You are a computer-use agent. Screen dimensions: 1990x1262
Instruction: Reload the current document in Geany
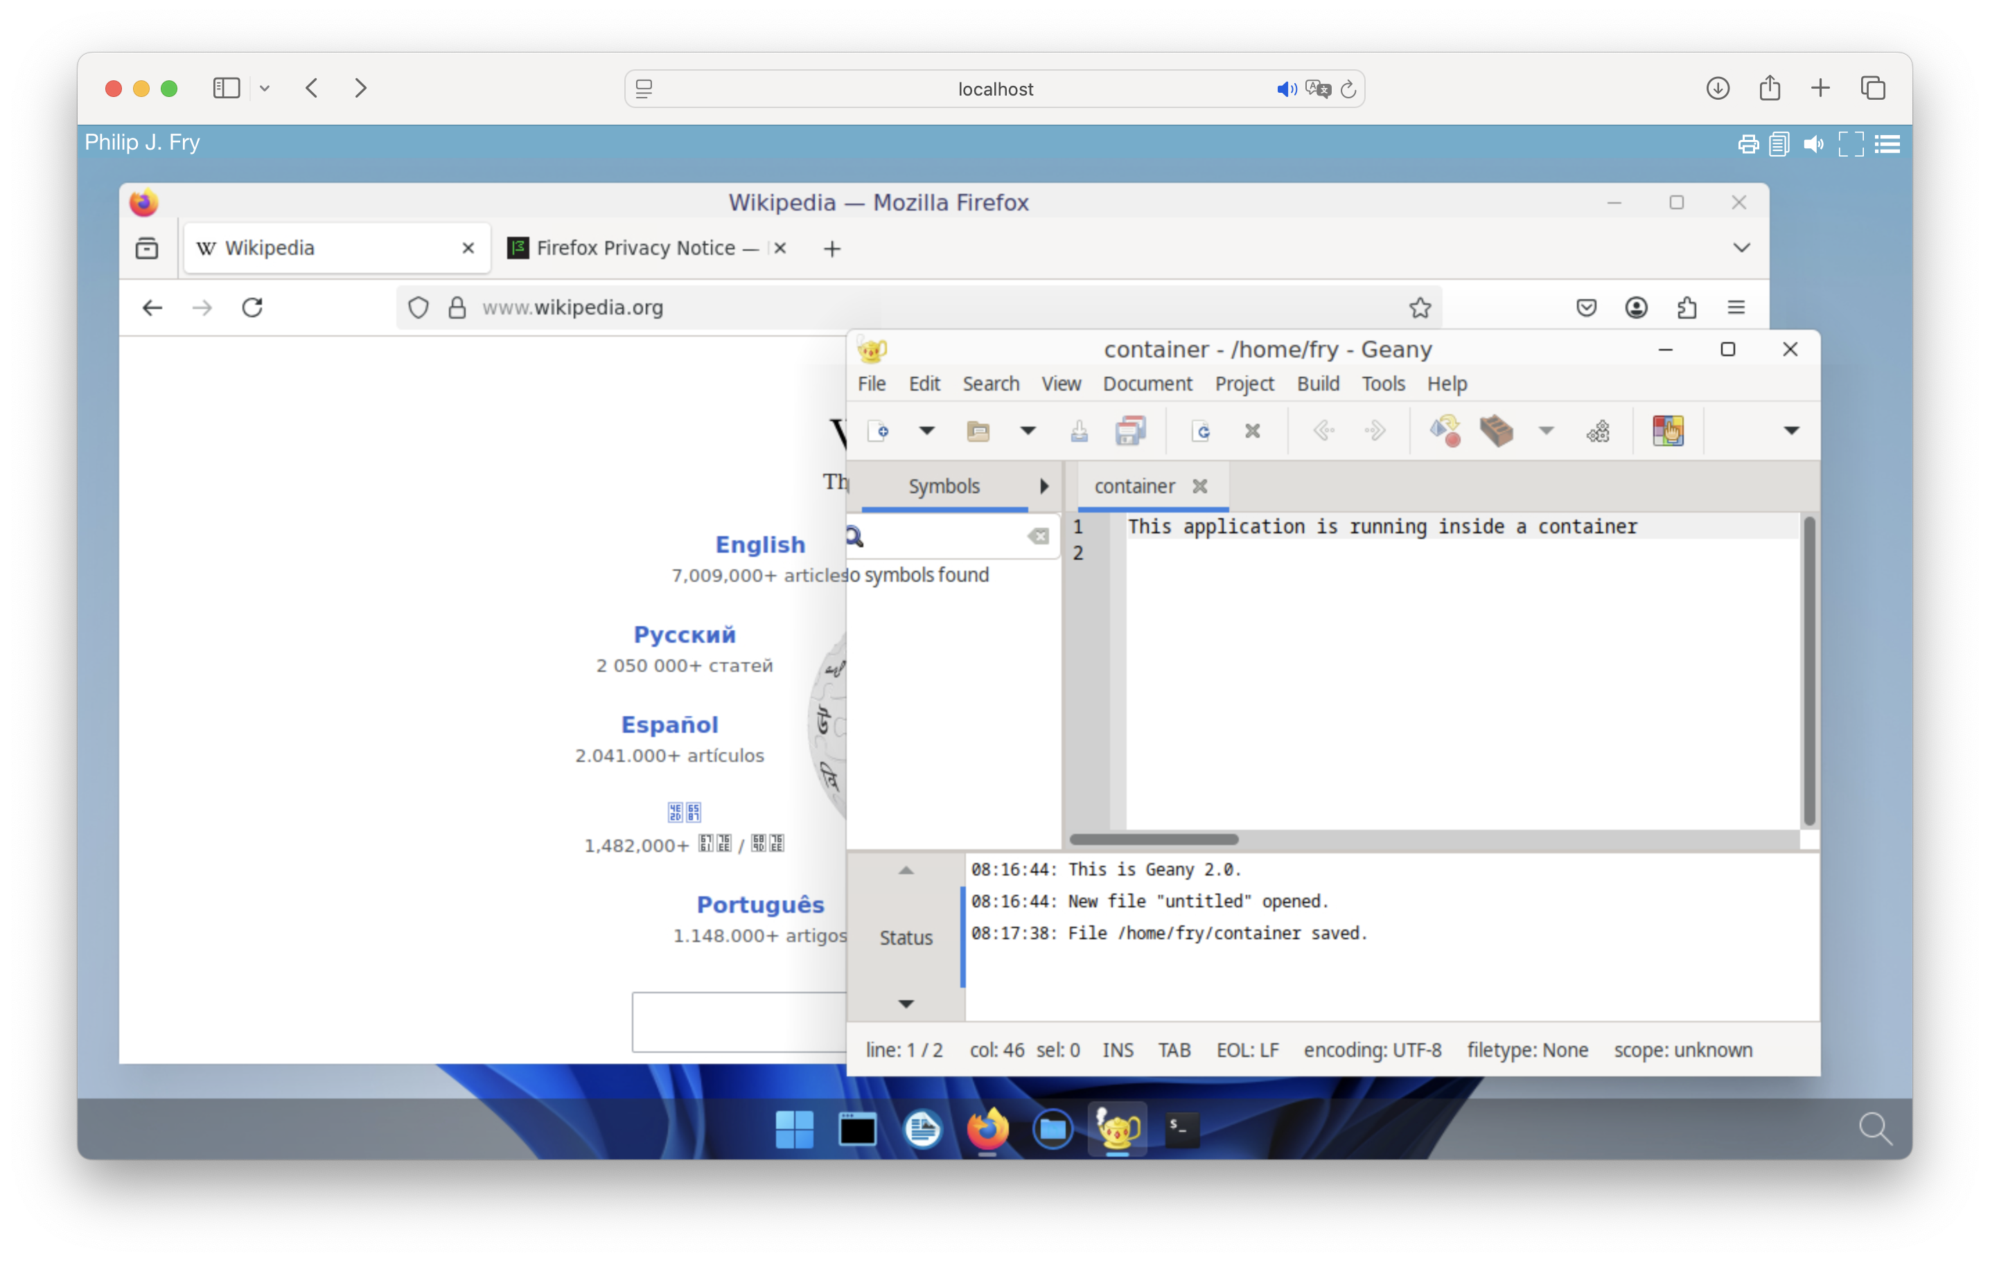tap(1200, 430)
